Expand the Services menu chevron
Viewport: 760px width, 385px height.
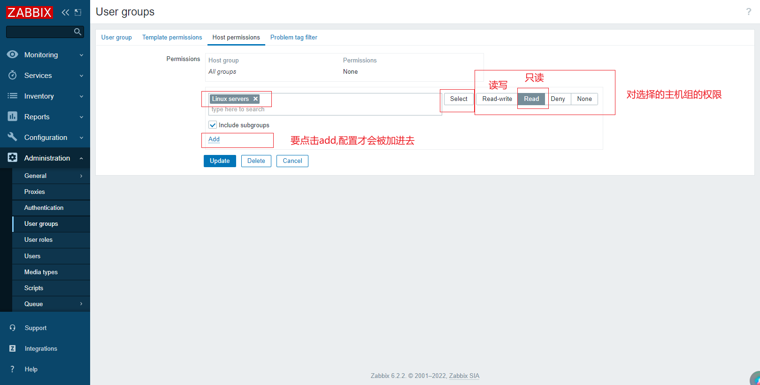(x=81, y=76)
